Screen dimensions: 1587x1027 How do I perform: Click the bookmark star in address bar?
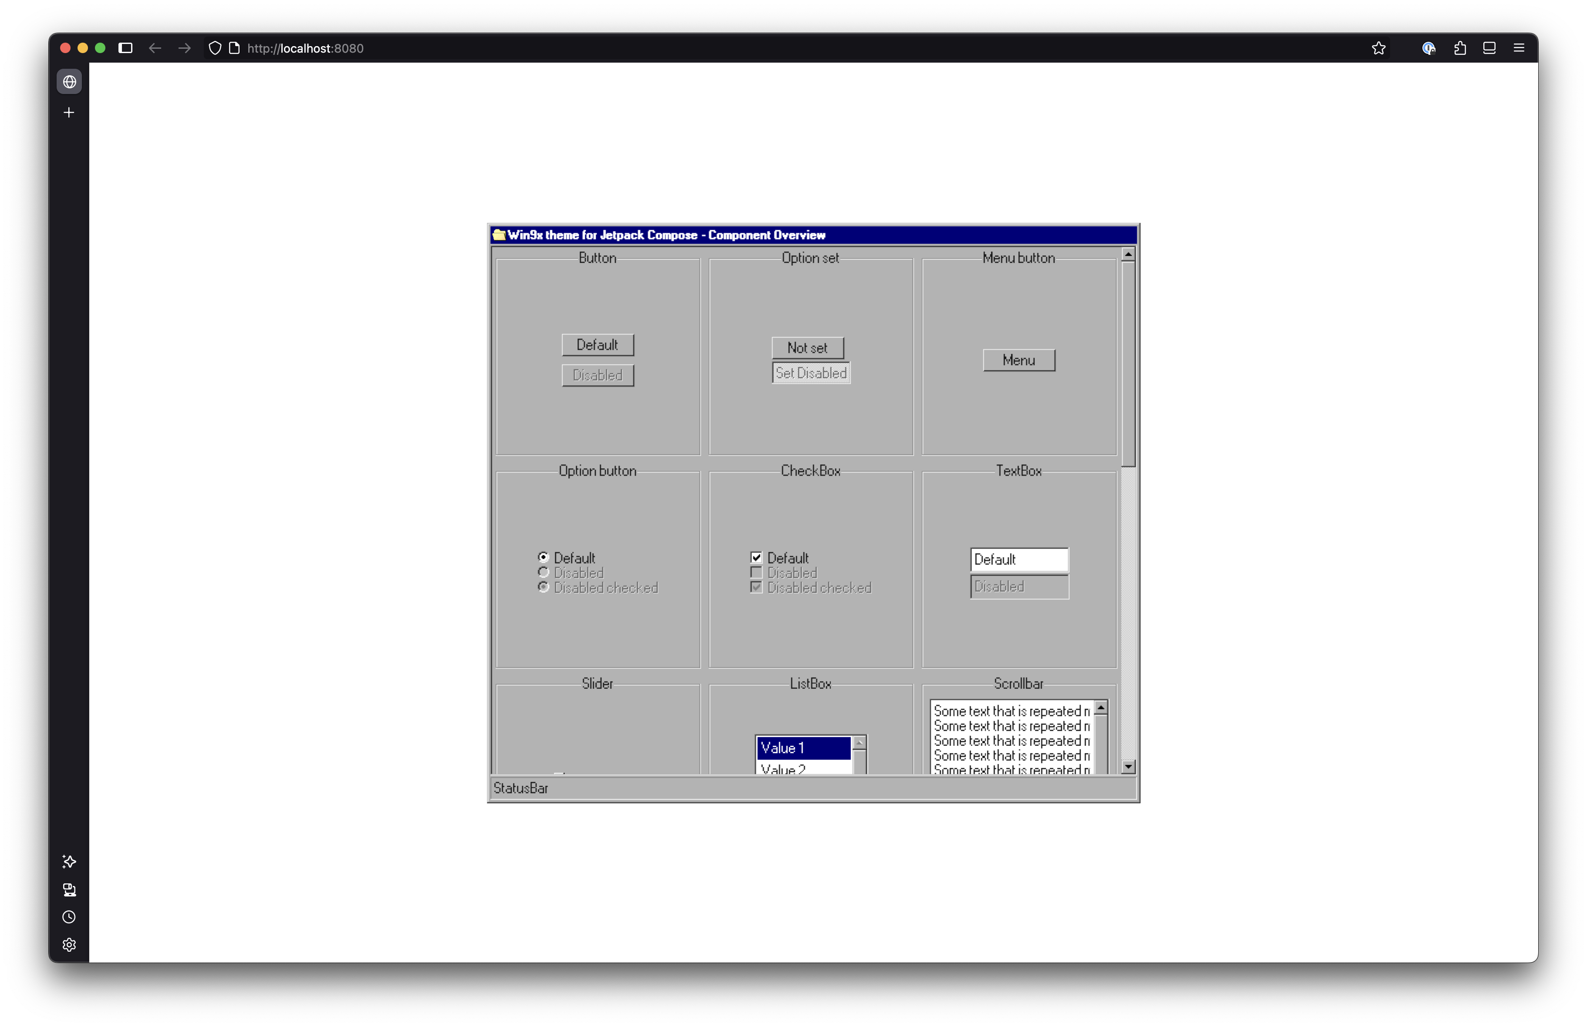1378,48
